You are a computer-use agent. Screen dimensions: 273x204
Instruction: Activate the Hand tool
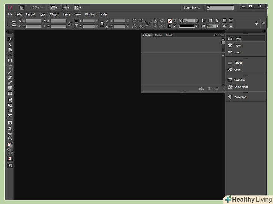[10, 133]
